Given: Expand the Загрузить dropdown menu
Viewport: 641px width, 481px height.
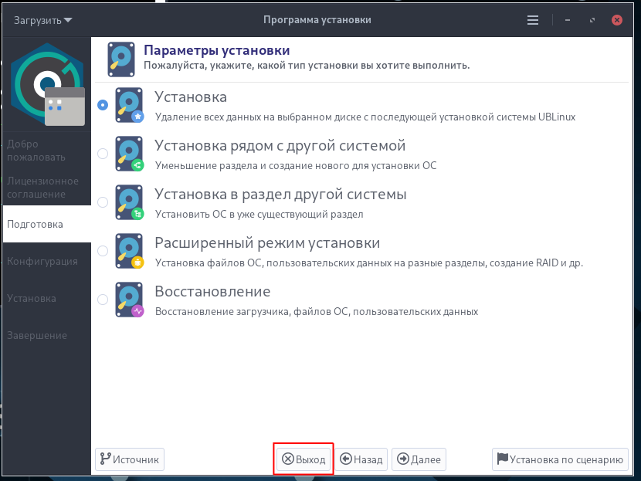Looking at the screenshot, I should (x=43, y=20).
